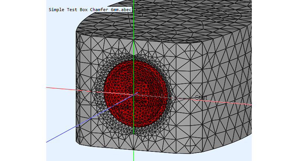Click the Simple Test Box Chamfer 6mm.abec label
Viewport: 298px width, 161px height.
(90, 9)
